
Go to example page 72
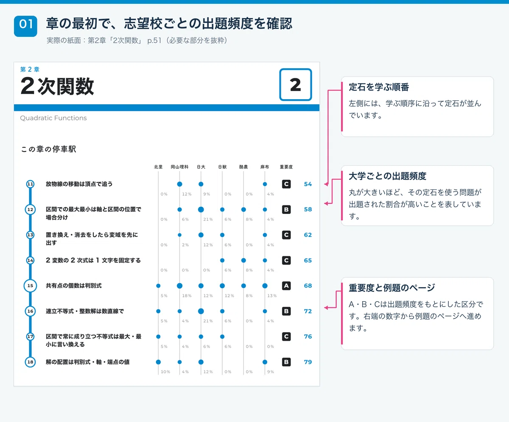[308, 311]
